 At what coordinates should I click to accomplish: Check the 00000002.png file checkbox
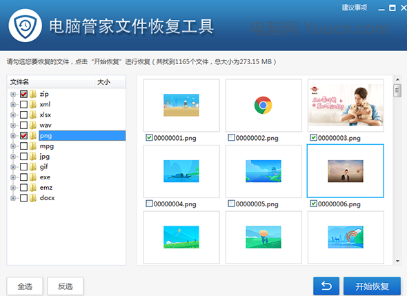click(231, 137)
